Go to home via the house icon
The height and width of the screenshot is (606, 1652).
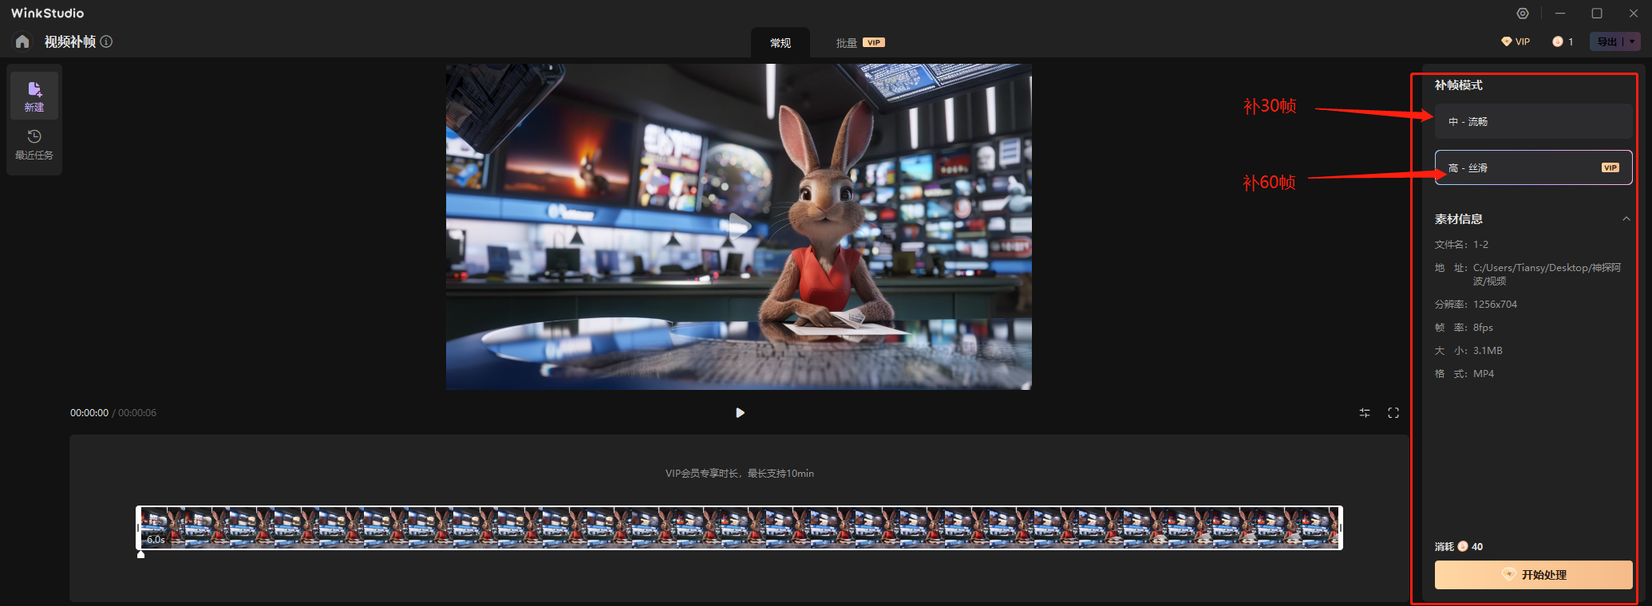pos(22,41)
